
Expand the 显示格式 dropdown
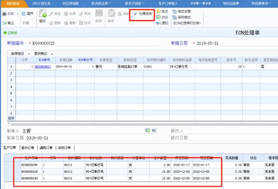[42, 53]
